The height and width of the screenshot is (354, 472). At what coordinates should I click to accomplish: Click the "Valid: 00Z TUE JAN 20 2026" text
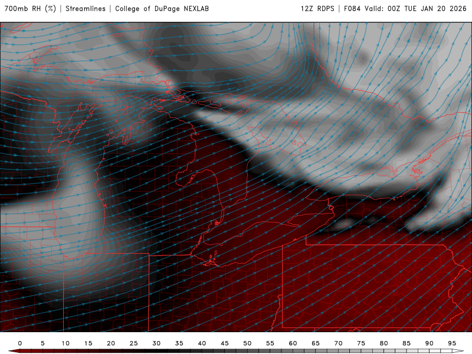point(416,9)
